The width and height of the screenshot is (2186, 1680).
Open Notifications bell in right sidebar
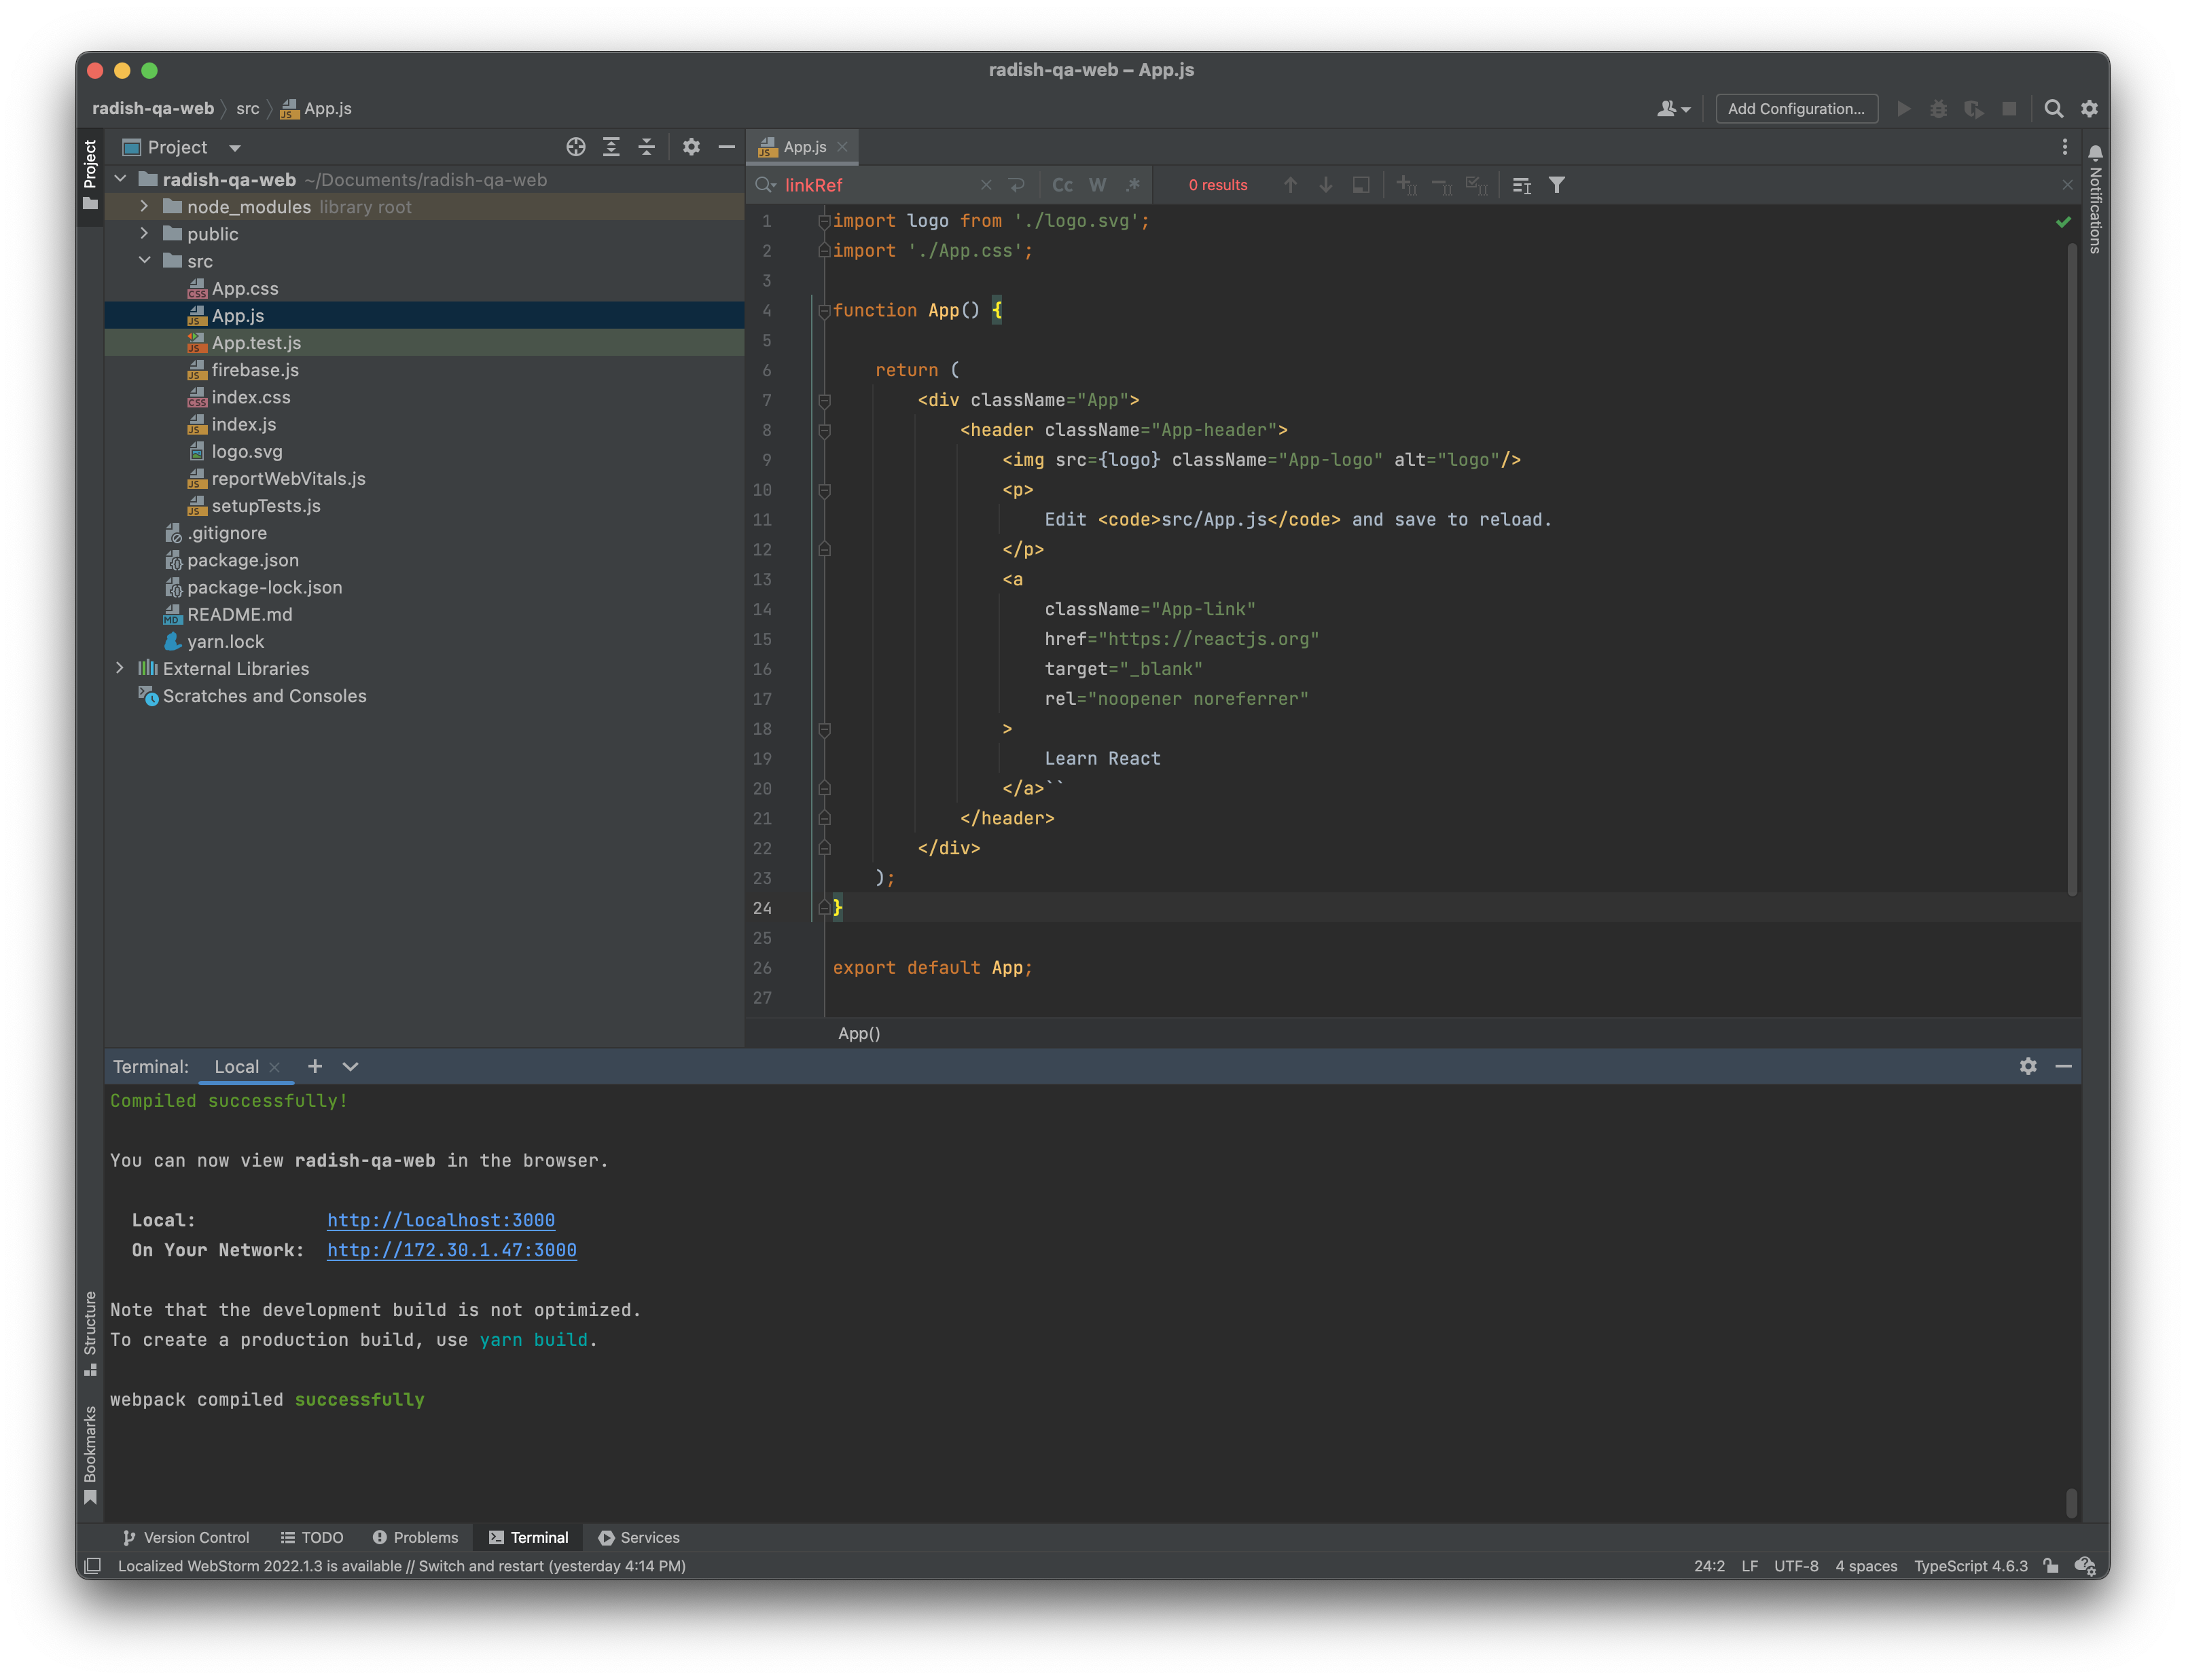tap(2095, 153)
